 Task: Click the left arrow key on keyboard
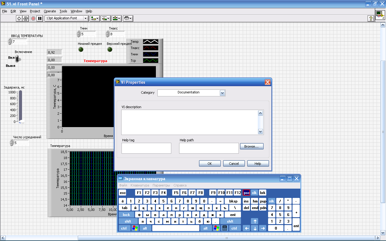point(247,228)
